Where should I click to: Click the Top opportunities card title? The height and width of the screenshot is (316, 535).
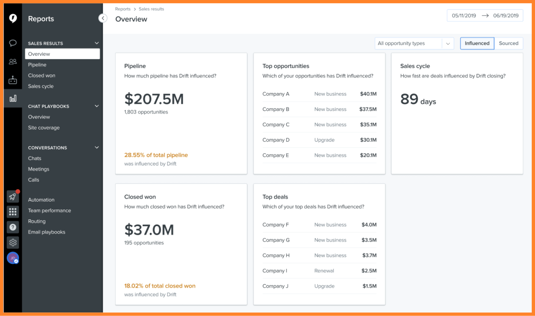point(286,66)
